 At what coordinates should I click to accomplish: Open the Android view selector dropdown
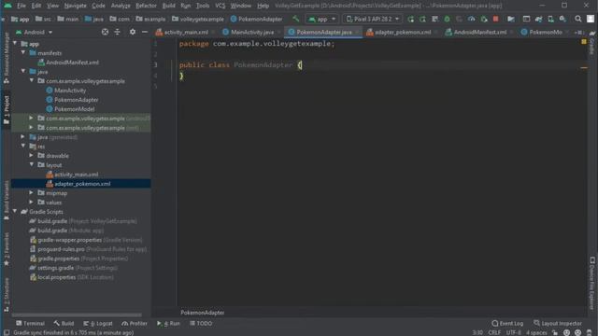[34, 33]
